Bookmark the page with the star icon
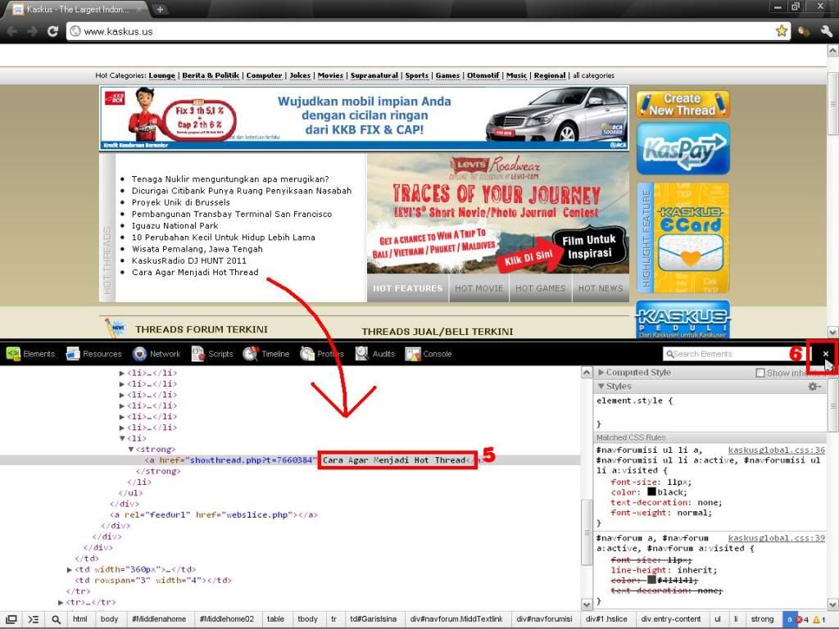The height and width of the screenshot is (629, 839). pos(781,31)
